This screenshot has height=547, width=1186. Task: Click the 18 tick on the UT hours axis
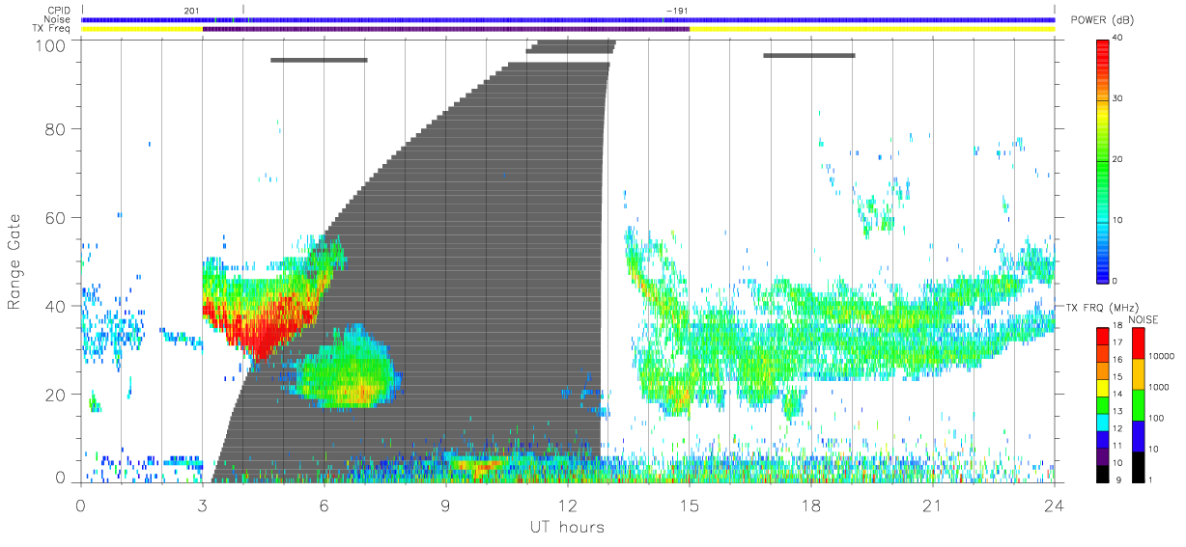[x=810, y=505]
